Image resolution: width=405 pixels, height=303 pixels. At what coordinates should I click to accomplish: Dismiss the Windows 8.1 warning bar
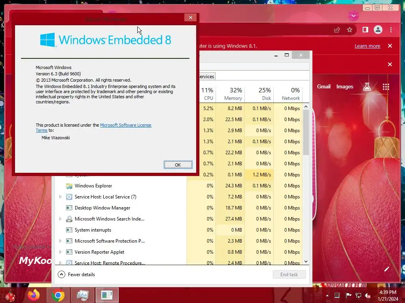[x=390, y=46]
